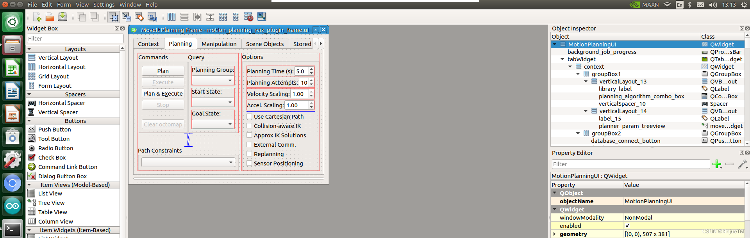The height and width of the screenshot is (238, 750).
Task: Apply Lay Out Horizontally toolbar icon
Action: pyautogui.click(x=171, y=17)
